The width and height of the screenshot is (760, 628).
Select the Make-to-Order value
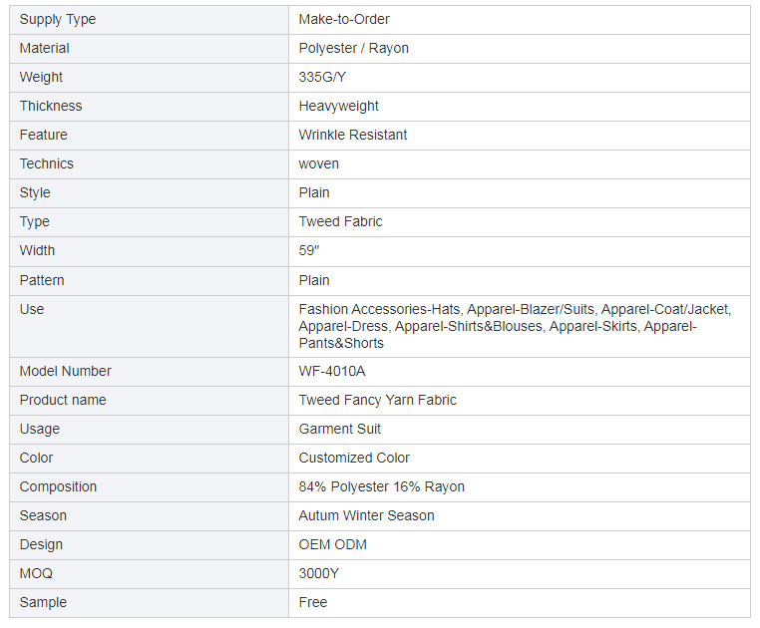click(344, 19)
